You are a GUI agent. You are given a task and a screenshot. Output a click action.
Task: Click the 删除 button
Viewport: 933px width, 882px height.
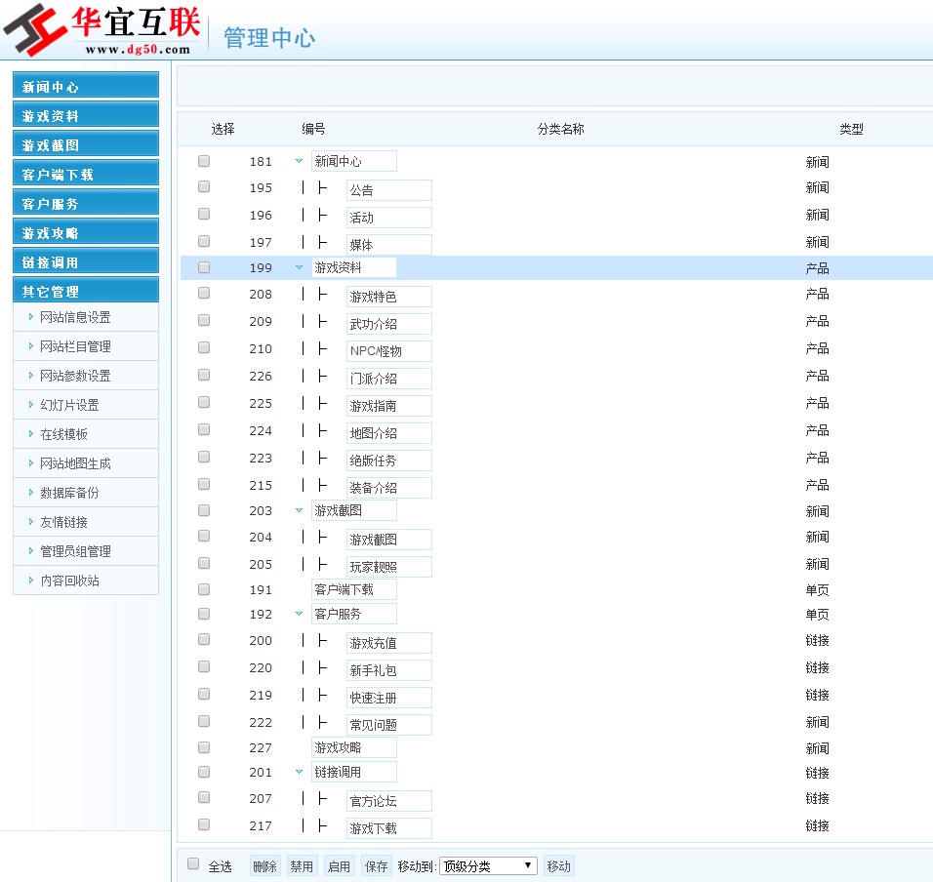(264, 866)
